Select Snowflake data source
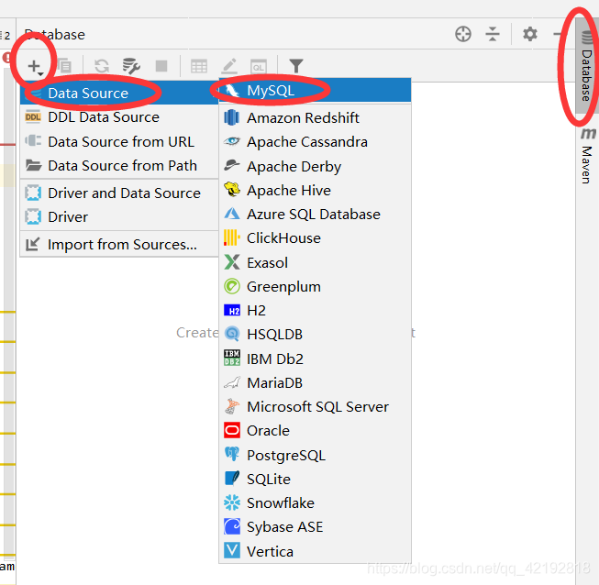This screenshot has height=585, width=599. [x=316, y=502]
